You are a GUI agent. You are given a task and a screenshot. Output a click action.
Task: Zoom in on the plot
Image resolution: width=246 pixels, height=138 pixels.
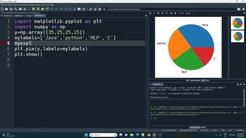tap(183, 13)
